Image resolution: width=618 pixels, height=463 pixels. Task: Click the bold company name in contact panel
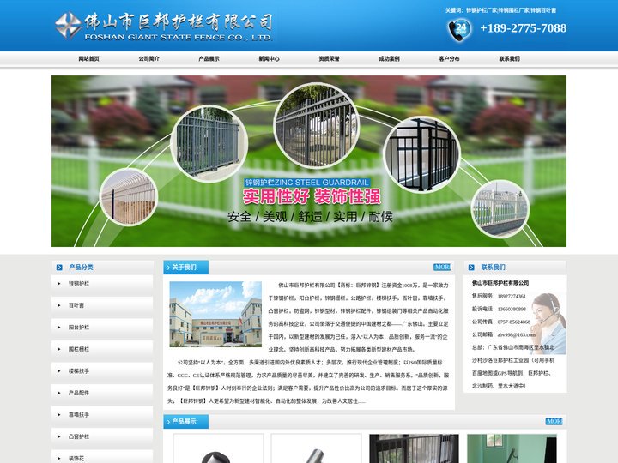pyautogui.click(x=500, y=283)
